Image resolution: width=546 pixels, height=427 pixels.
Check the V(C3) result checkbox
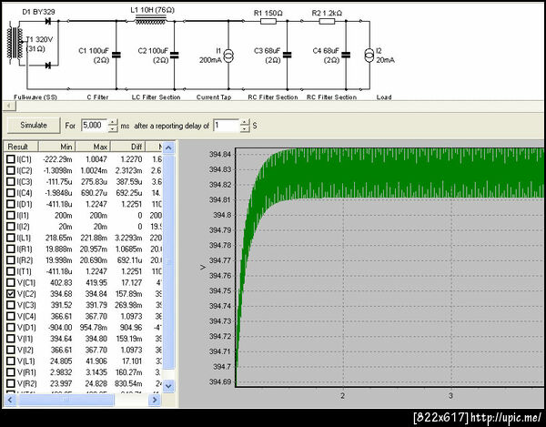(11, 305)
